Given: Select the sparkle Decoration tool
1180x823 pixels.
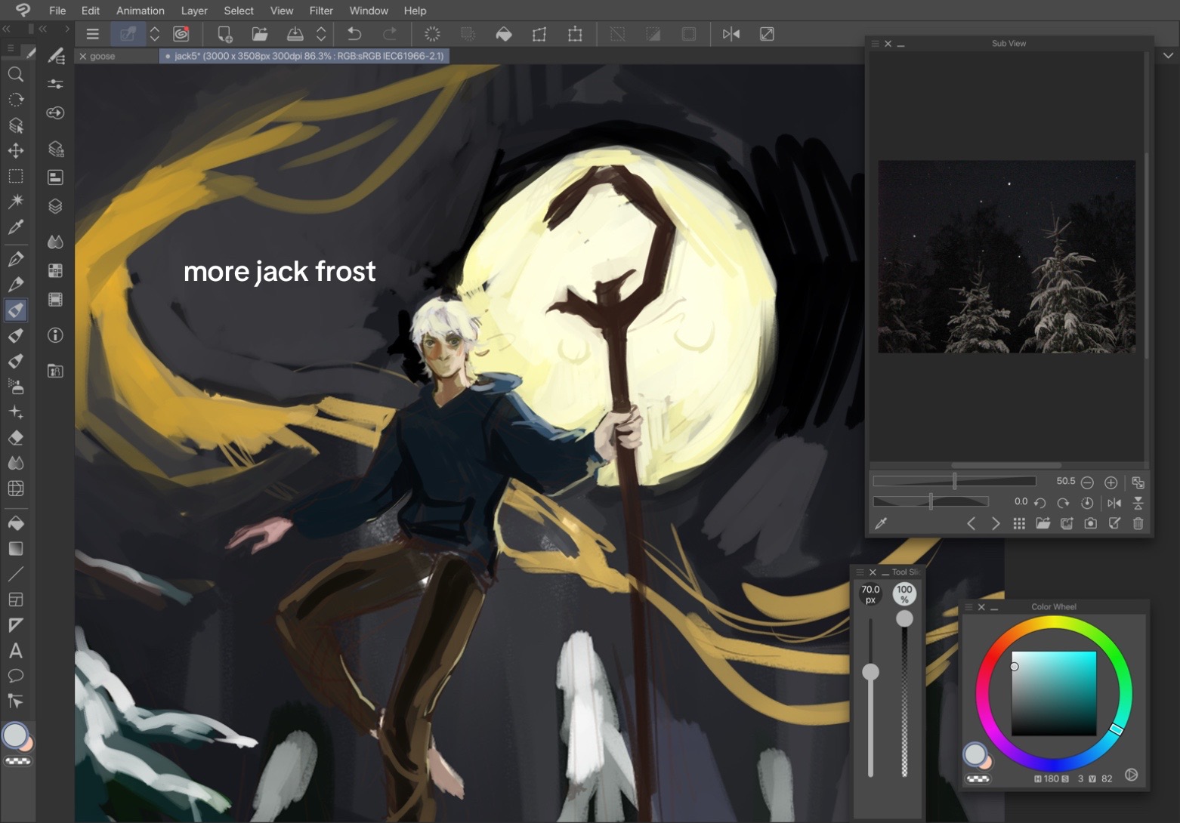Looking at the screenshot, I should pyautogui.click(x=15, y=412).
